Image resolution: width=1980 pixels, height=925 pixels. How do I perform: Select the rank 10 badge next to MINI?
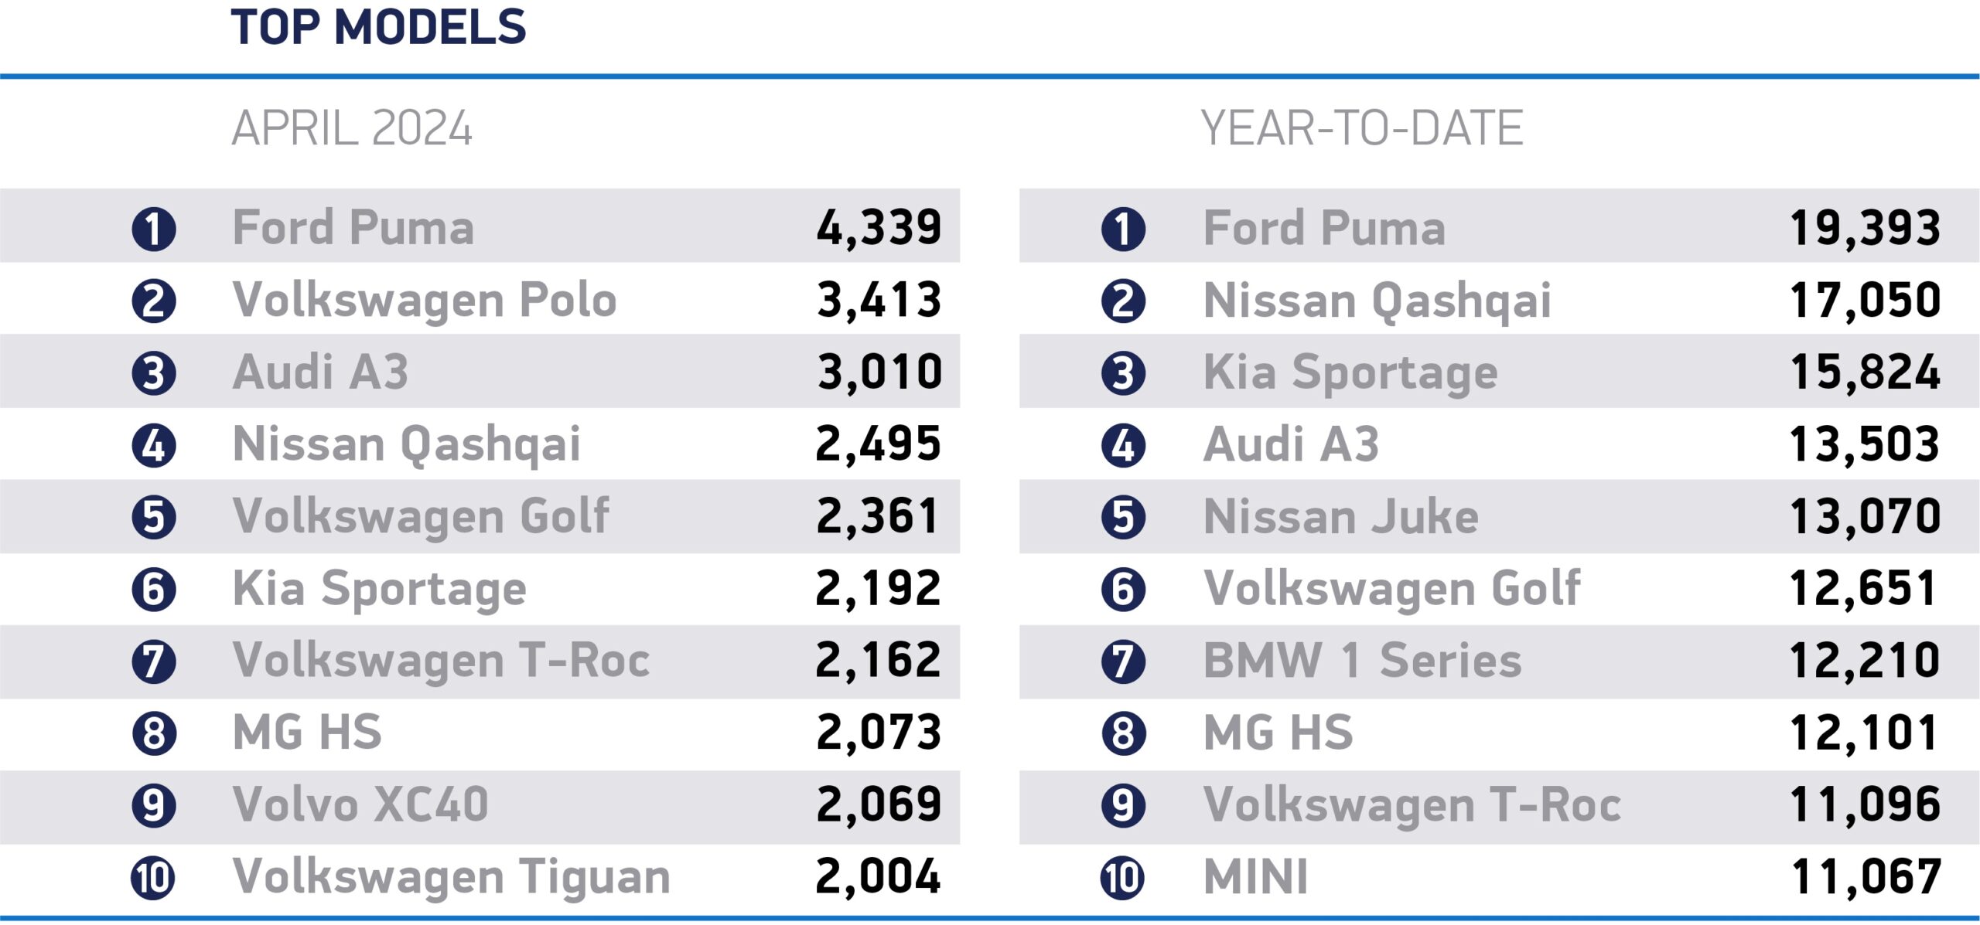click(1122, 879)
